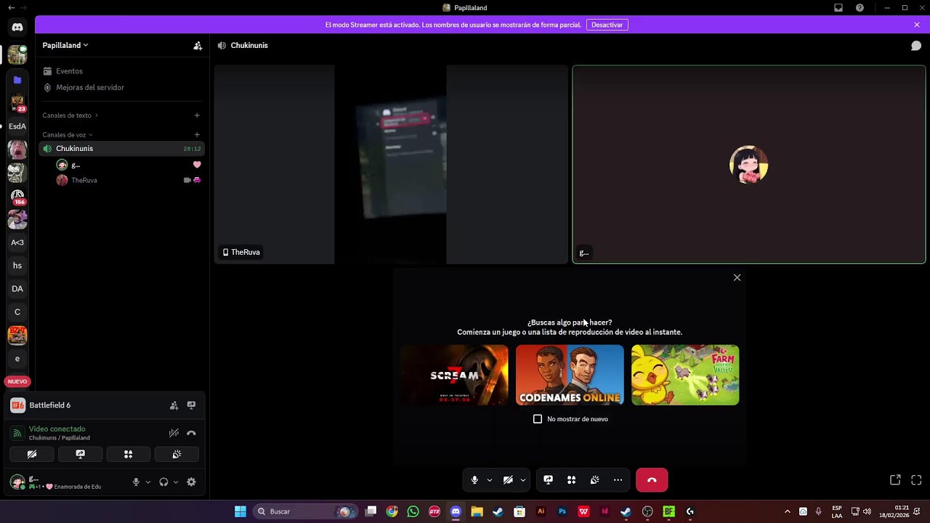
Task: Open the hs server
Action: pos(17,266)
